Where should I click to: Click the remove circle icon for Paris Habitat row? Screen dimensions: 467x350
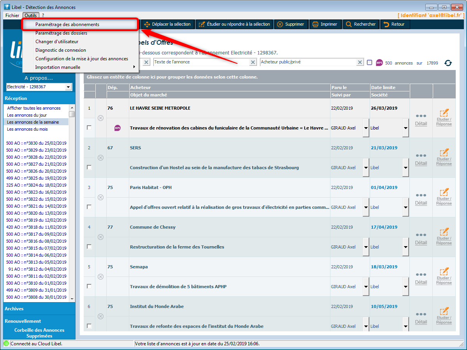point(100,197)
